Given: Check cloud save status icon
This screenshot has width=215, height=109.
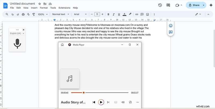Looking at the screenshot, I should coord(50,4).
